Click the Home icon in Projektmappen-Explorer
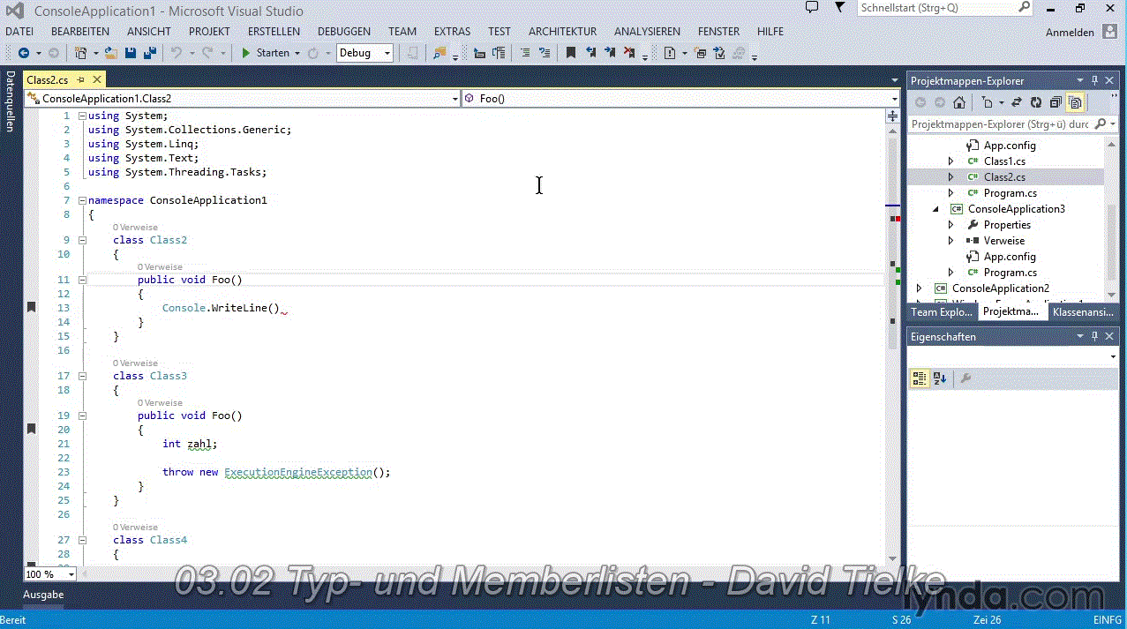Image resolution: width=1127 pixels, height=629 pixels. pyautogui.click(x=959, y=102)
